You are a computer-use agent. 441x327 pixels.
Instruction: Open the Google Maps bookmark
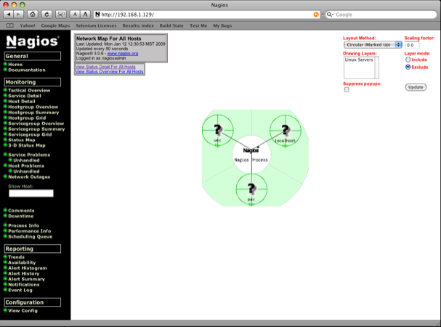pyautogui.click(x=55, y=26)
